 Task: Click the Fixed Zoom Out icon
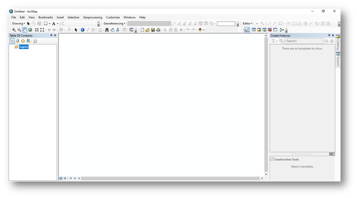(x=42, y=30)
